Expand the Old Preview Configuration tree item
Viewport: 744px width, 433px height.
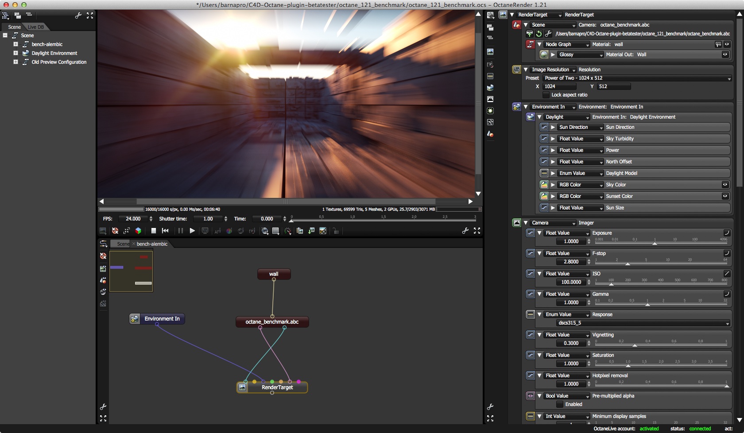point(15,62)
